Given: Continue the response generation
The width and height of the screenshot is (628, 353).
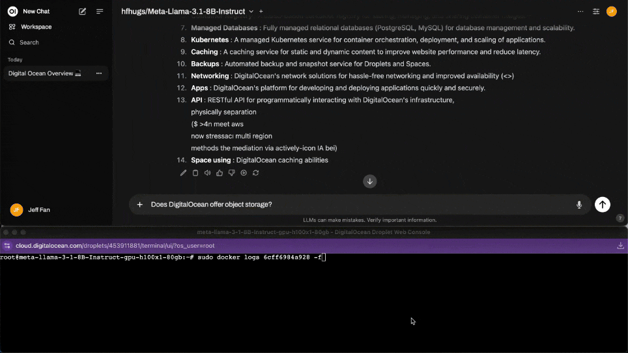Looking at the screenshot, I should [244, 173].
